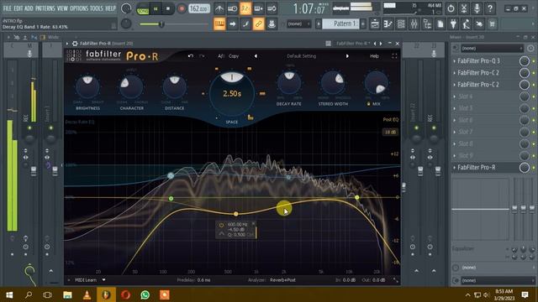Pause playback with the pause button
Image resolution: width=538 pixels, height=302 pixels.
pyautogui.click(x=156, y=9)
